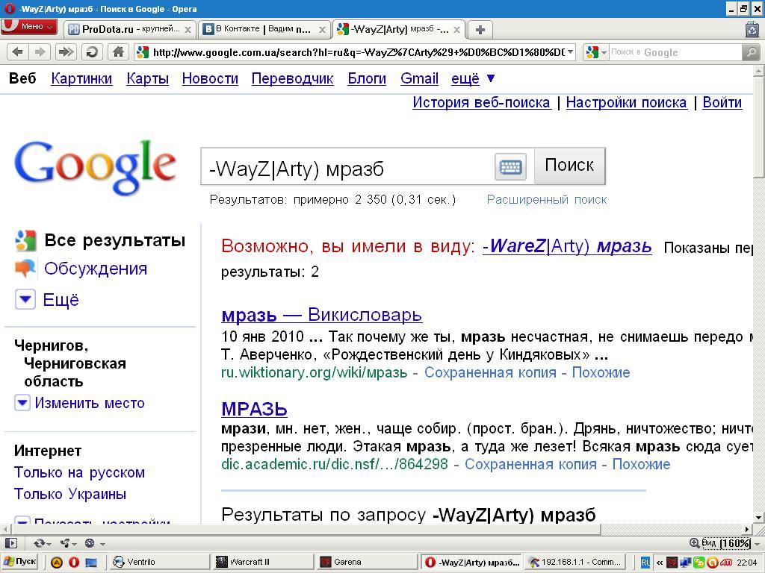Open the Карты link

click(x=147, y=78)
